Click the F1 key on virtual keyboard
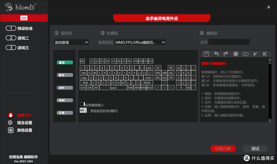Viewport: 277px width, 164px height. coord(92,61)
